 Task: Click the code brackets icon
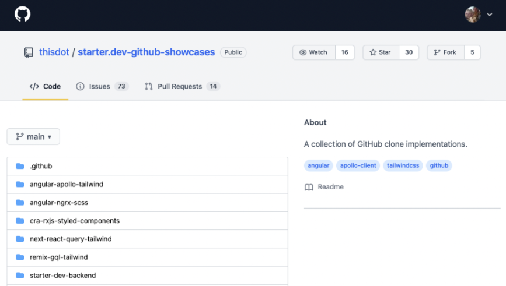click(34, 86)
